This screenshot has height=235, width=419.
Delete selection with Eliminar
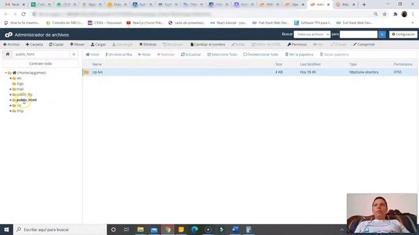click(x=148, y=44)
